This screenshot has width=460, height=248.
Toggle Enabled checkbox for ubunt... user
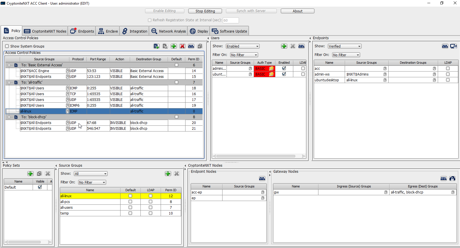284,74
